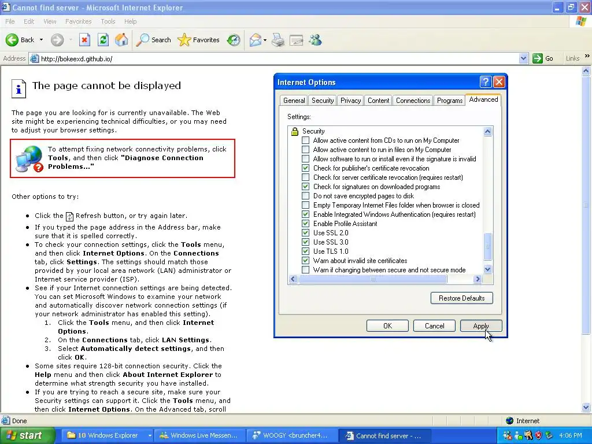Viewport: 592px width, 444px height.
Task: Click the first system tray icon
Action: tap(508, 435)
